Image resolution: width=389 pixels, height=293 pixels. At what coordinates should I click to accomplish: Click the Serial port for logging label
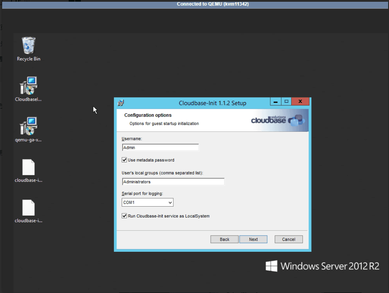pos(142,194)
